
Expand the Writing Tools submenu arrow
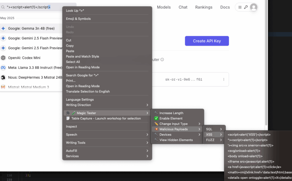coord(147,143)
